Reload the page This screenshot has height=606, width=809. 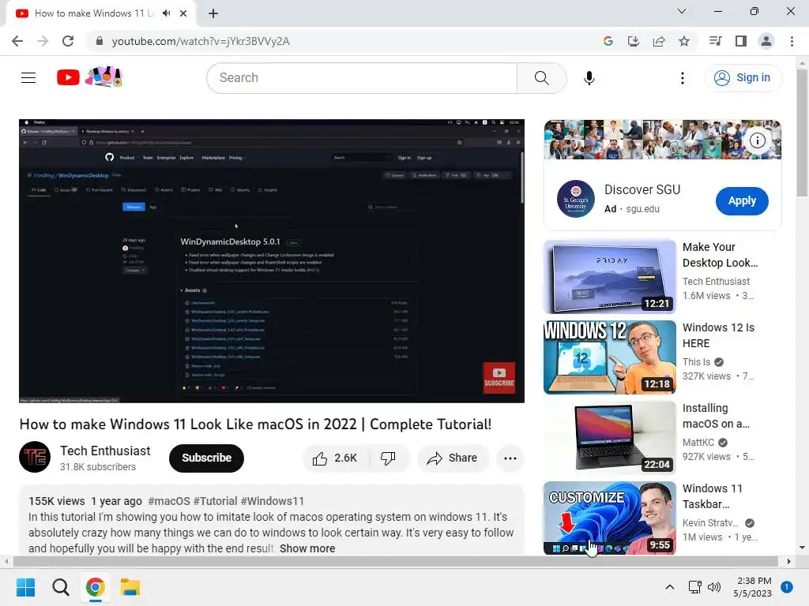pyautogui.click(x=68, y=41)
